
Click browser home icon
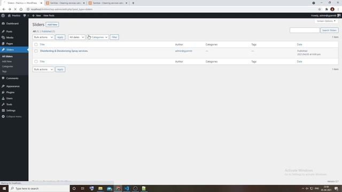click(x=21, y=10)
